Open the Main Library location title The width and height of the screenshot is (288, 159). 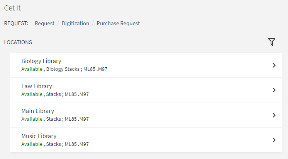38,111
